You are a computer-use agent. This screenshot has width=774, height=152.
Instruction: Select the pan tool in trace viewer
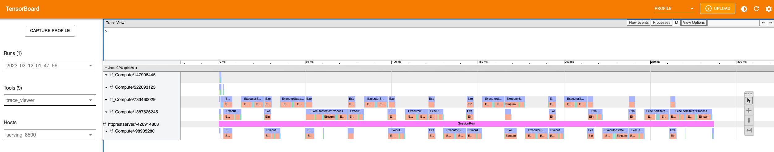tap(749, 111)
